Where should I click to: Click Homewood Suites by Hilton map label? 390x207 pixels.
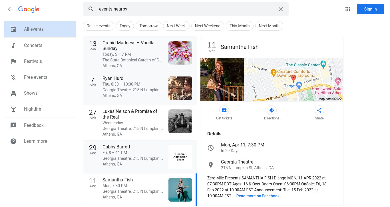pyautogui.click(x=328, y=91)
